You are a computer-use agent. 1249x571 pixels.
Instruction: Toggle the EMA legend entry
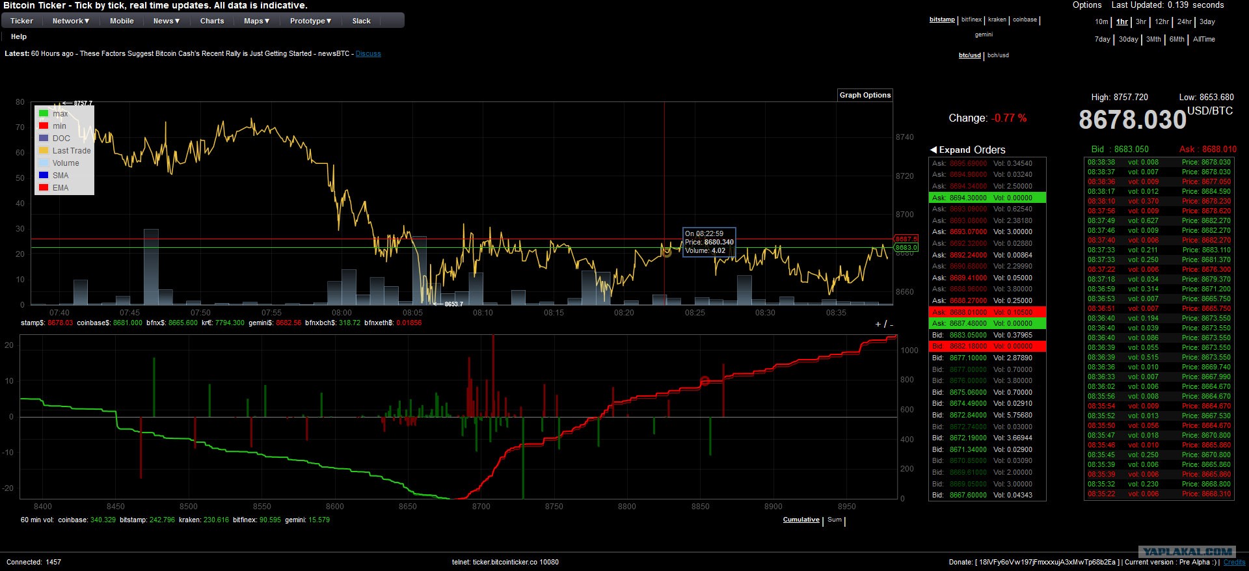(x=54, y=188)
